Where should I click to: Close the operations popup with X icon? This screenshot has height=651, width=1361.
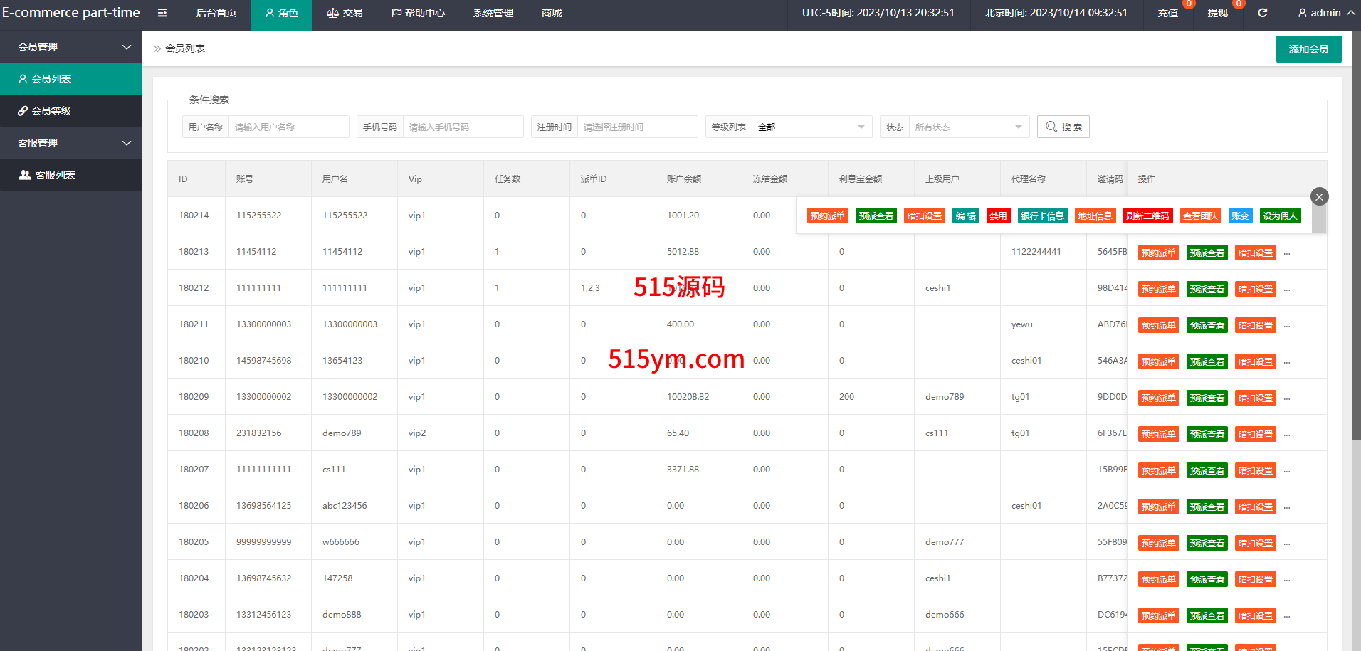(x=1319, y=197)
